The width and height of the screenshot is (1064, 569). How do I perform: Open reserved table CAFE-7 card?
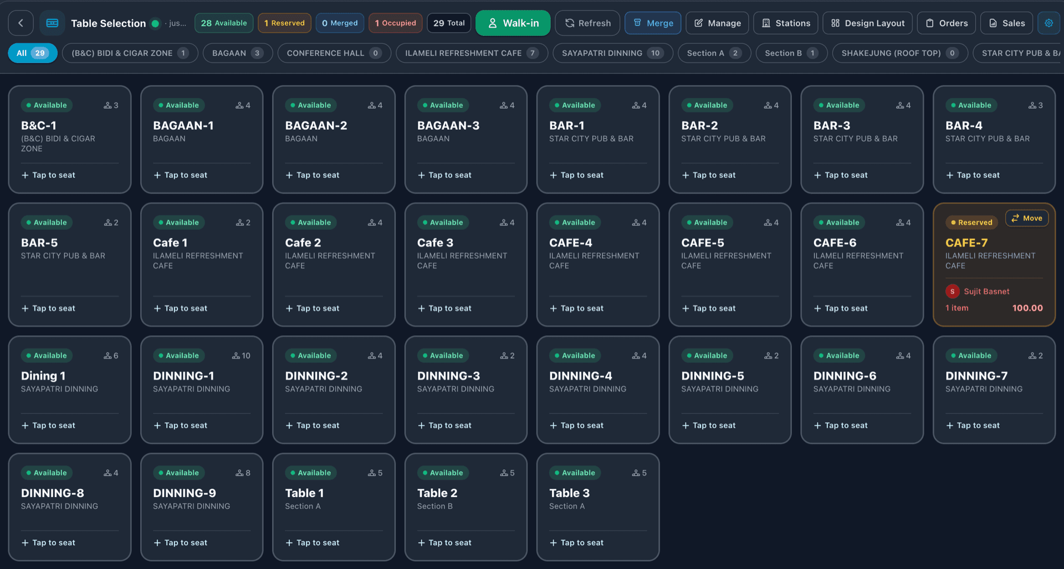coord(994,264)
